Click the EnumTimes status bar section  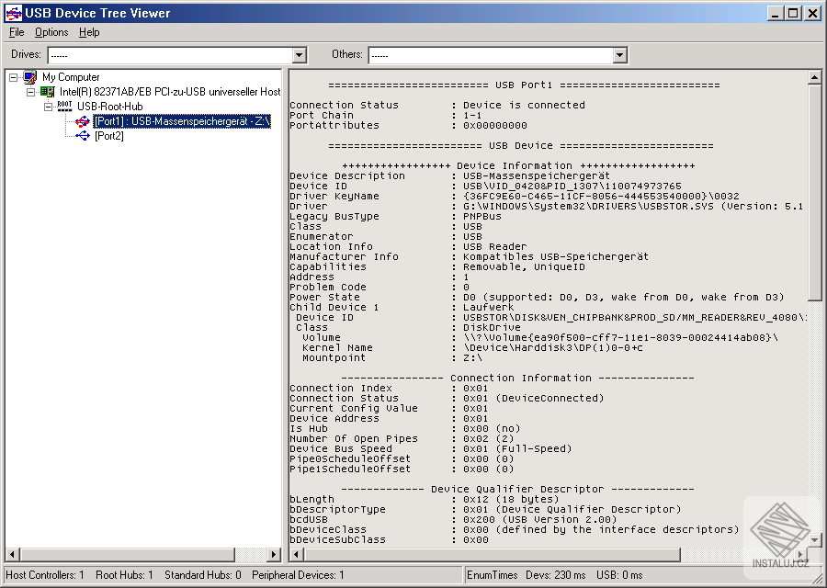pyautogui.click(x=493, y=574)
